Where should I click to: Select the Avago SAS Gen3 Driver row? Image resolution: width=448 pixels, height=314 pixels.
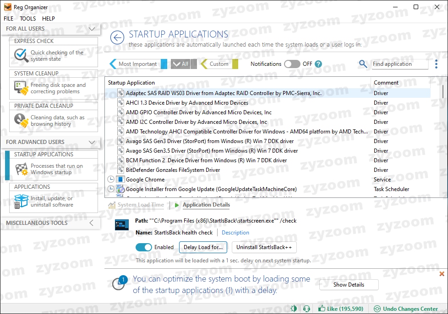[x=268, y=141]
